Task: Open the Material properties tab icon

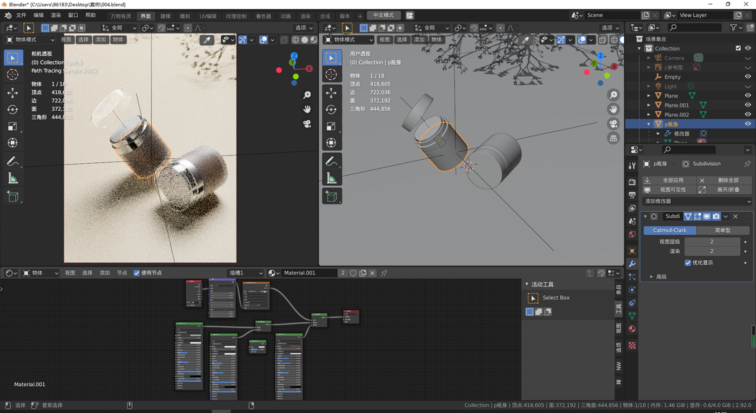Action: [632, 329]
